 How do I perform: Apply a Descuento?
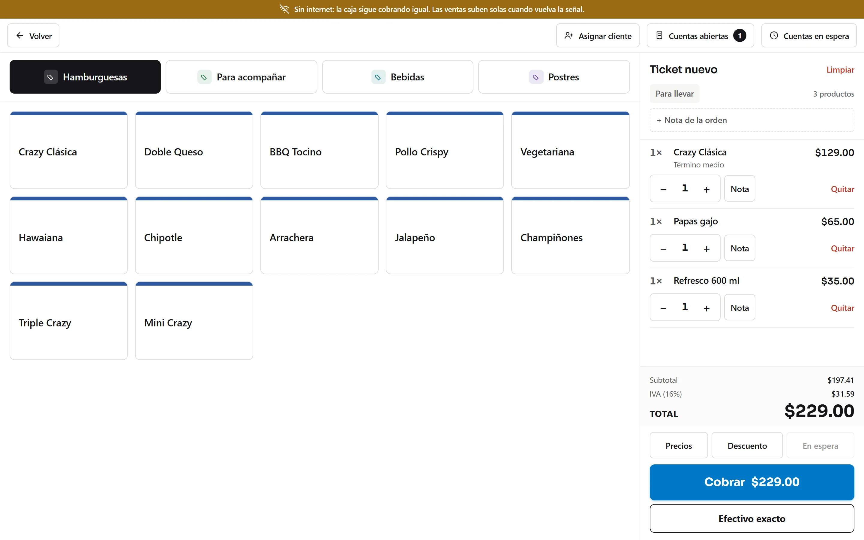(747, 445)
